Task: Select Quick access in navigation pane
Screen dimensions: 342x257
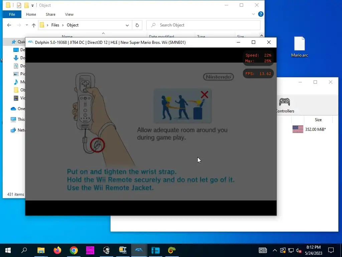Action: 19,42
